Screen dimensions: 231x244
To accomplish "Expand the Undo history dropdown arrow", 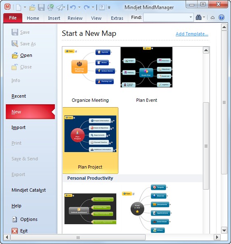I will [x=79, y=7].
